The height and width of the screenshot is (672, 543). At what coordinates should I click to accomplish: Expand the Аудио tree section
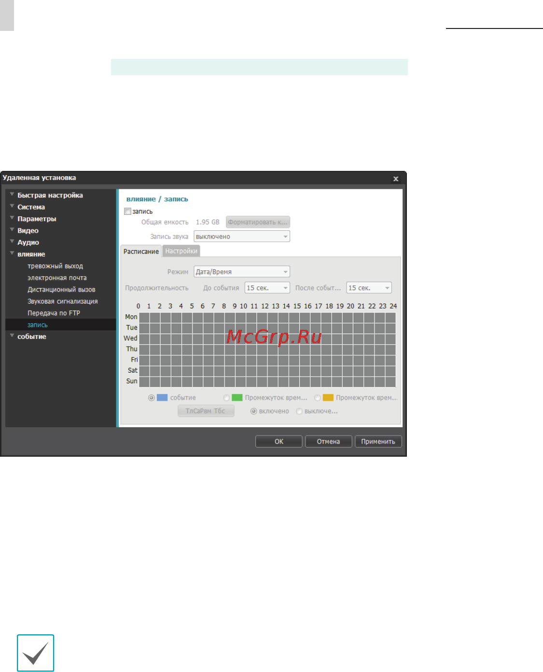coord(12,242)
